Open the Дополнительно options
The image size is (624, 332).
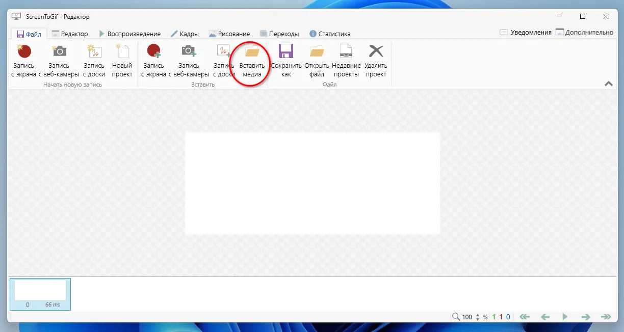tap(589, 32)
